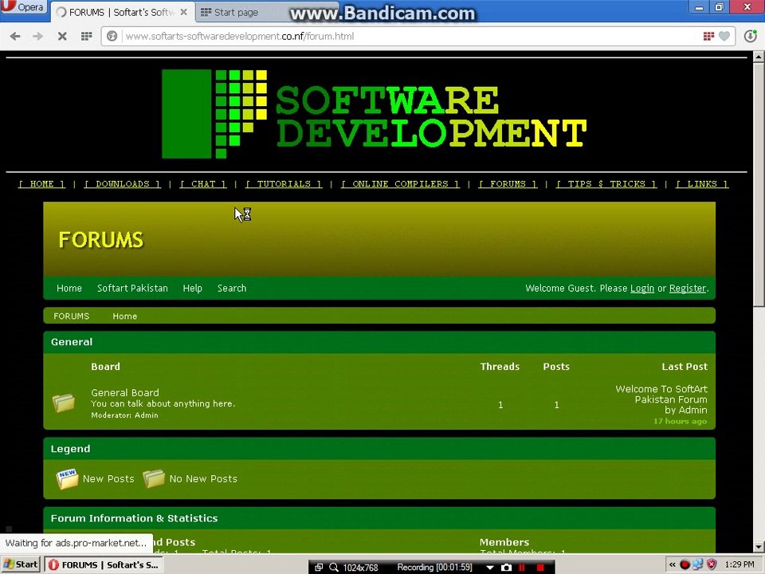Click the Bandicam magnifier icon
The width and height of the screenshot is (765, 574).
(x=334, y=567)
